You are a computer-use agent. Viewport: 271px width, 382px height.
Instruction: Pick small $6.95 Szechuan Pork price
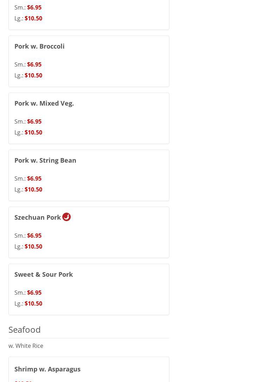coord(34,236)
